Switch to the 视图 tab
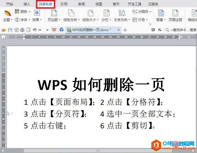 99,4
